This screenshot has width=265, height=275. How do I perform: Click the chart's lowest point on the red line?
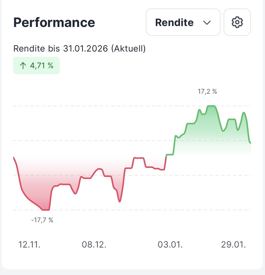click(x=46, y=210)
